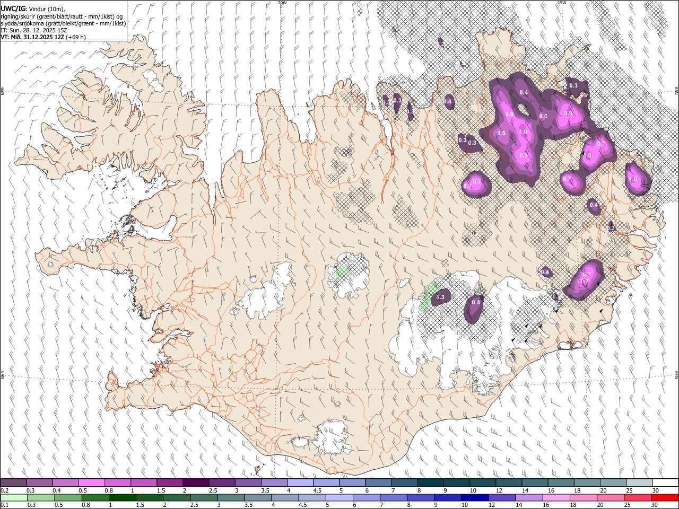679x509 pixels.
Task: Click the 'IT: Sun. 28. 12. 2025 15Z' line
Action: pyautogui.click(x=34, y=30)
